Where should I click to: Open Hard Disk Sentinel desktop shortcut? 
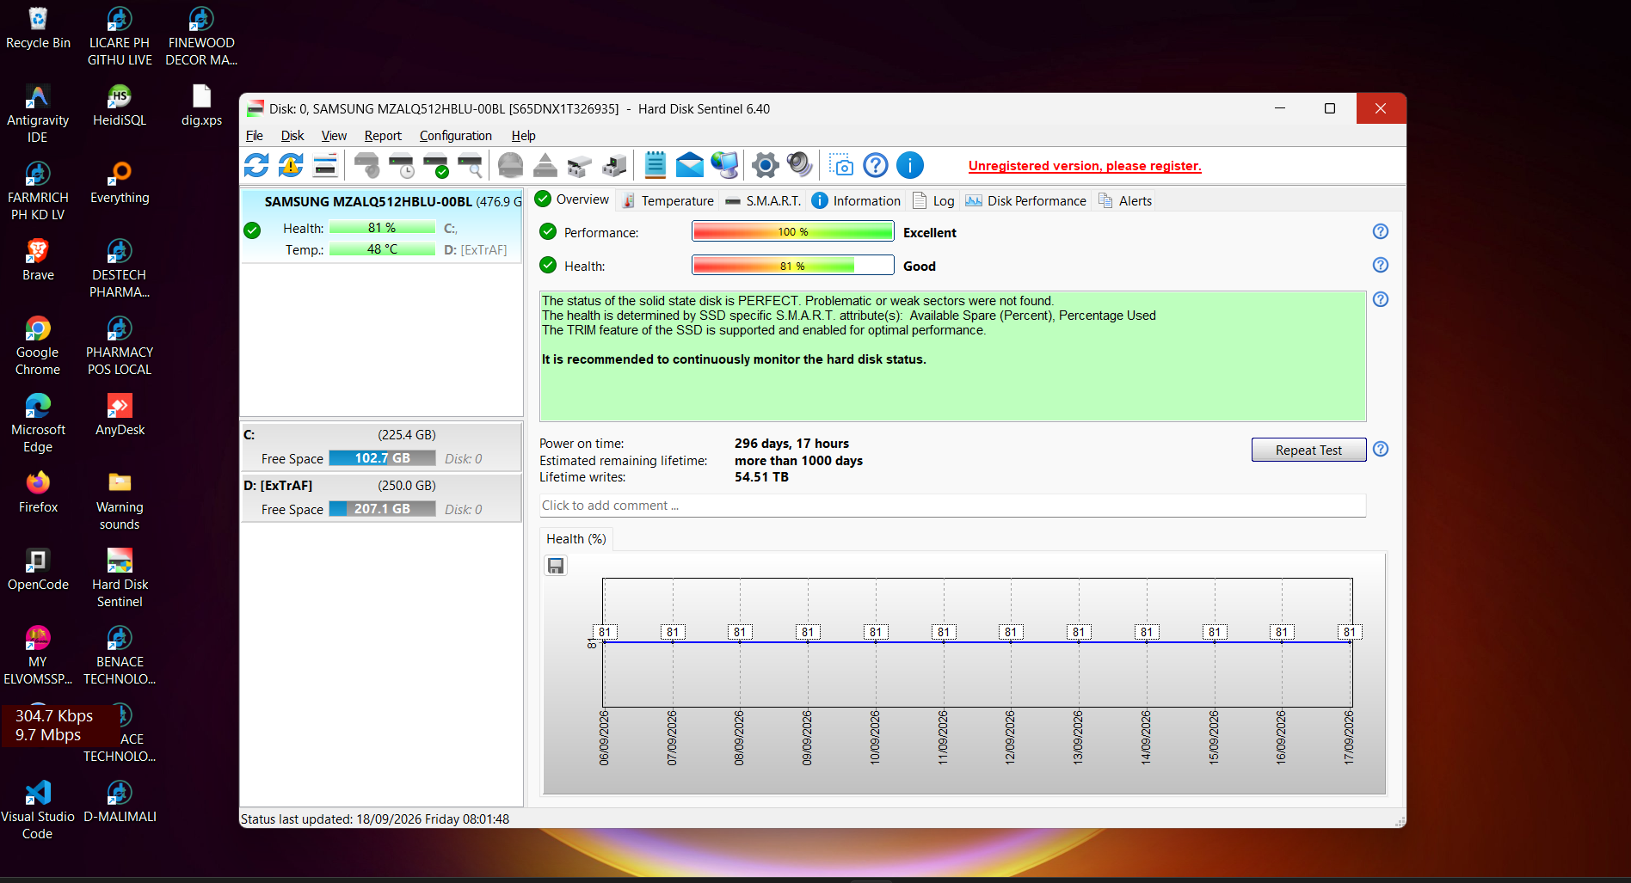120,578
